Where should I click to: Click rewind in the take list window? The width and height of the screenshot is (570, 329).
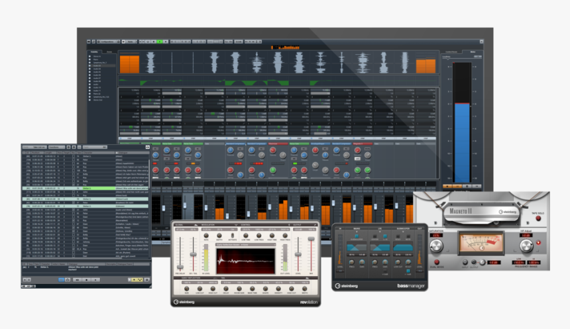(77, 279)
